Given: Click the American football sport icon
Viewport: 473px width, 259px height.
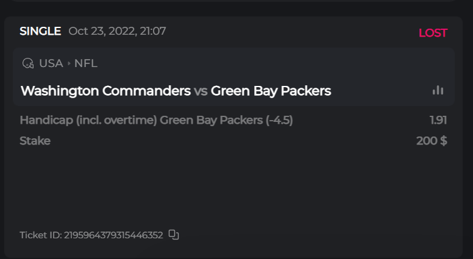Looking at the screenshot, I should point(27,63).
